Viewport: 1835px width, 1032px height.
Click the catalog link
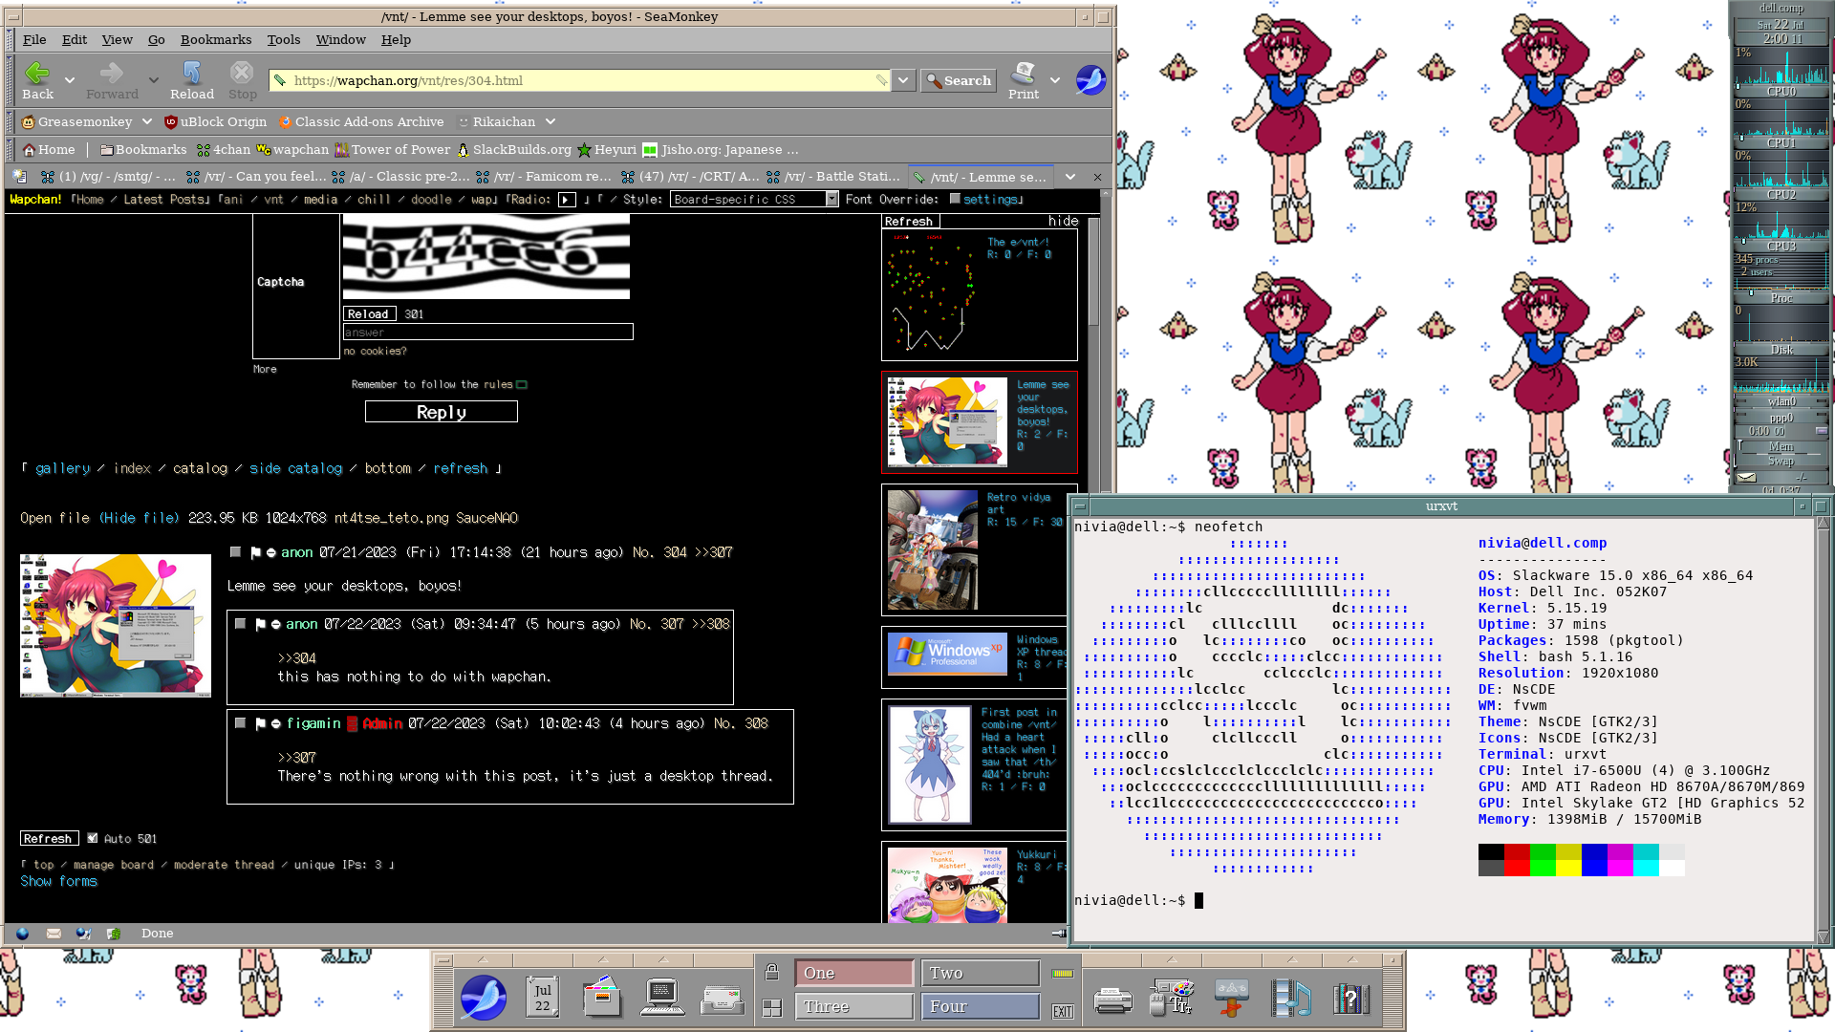coord(200,468)
